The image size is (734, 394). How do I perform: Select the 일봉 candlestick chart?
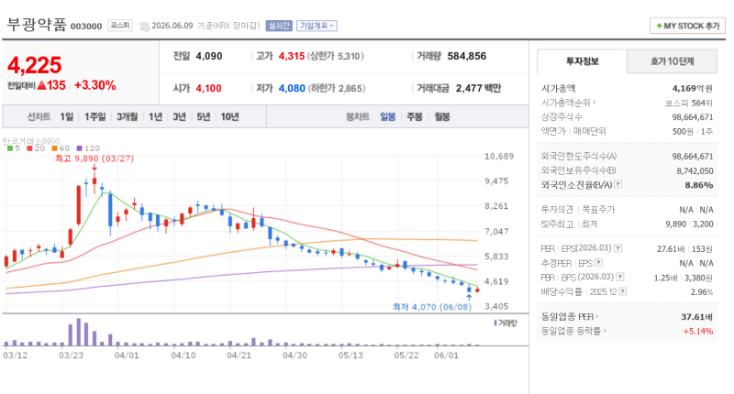tap(387, 117)
